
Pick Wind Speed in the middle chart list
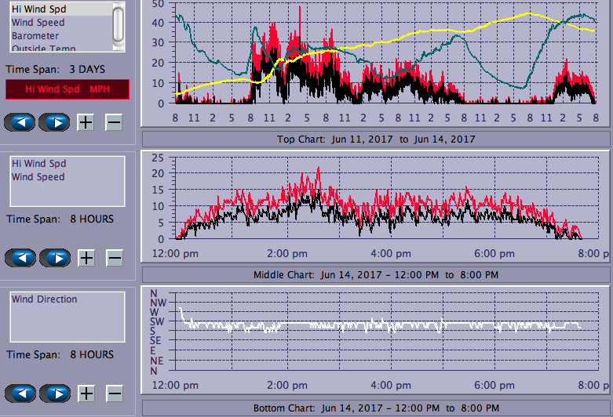38,177
